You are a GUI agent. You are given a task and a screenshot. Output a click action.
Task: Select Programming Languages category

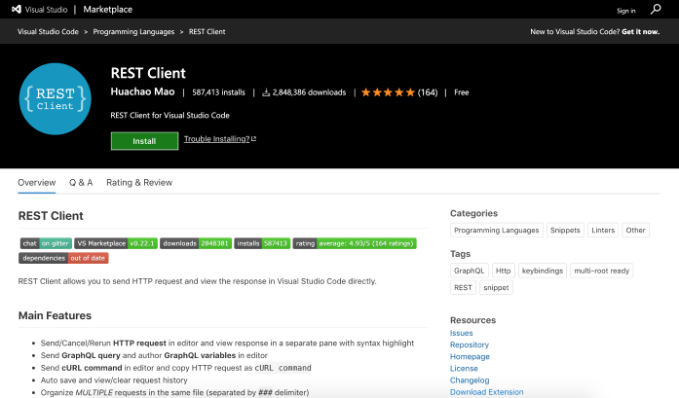[x=496, y=231]
